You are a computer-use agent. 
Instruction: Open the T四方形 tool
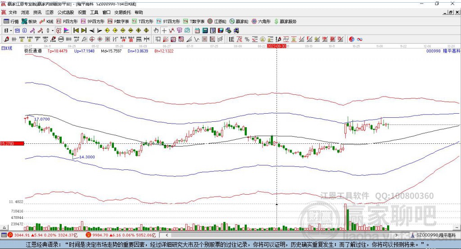143,22
